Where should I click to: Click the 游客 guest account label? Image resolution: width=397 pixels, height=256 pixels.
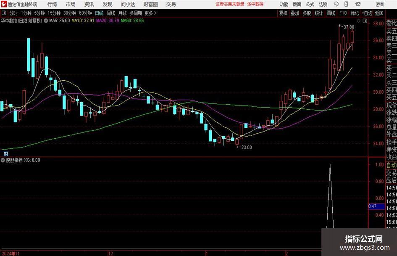(380, 5)
